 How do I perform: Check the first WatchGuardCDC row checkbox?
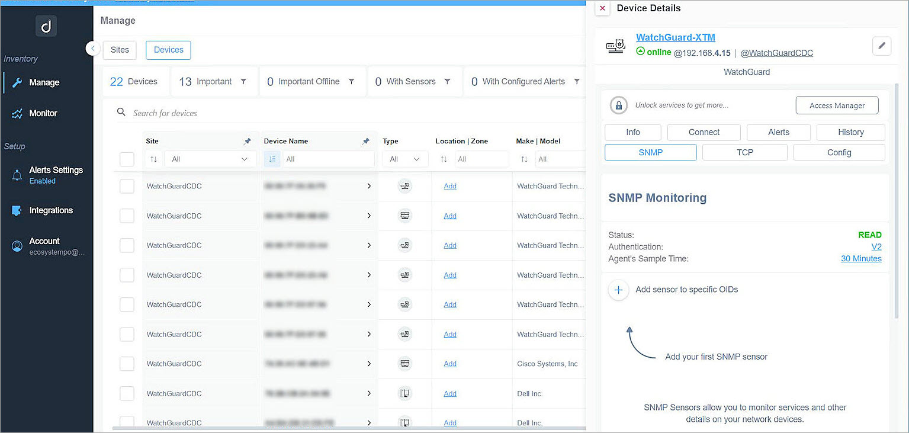click(127, 186)
